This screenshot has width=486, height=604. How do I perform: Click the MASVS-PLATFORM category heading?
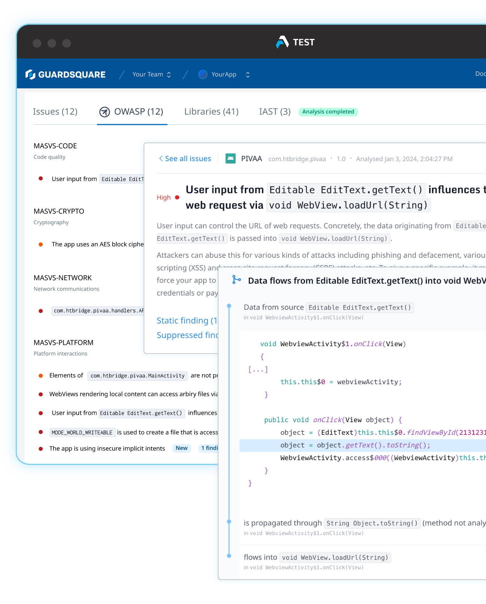(x=63, y=343)
